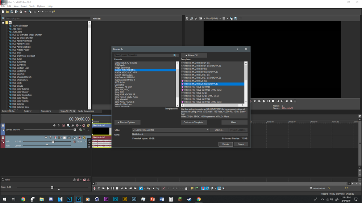Click the Video Output FX icon in preview
This screenshot has width=362, height=203.
pos(196,18)
